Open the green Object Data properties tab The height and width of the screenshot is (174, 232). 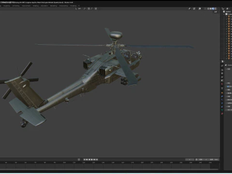tap(222, 110)
